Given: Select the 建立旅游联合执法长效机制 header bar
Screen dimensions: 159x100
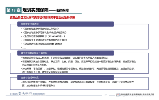Looking at the screenshot, I should pos(66,53).
